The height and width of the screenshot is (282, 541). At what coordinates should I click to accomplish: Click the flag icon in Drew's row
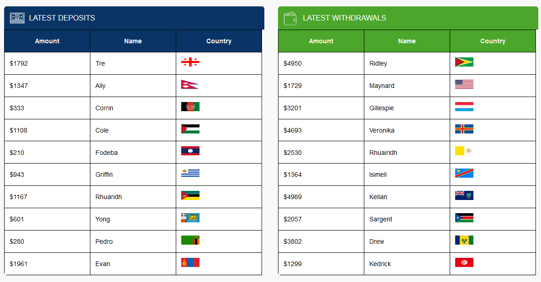click(x=464, y=240)
